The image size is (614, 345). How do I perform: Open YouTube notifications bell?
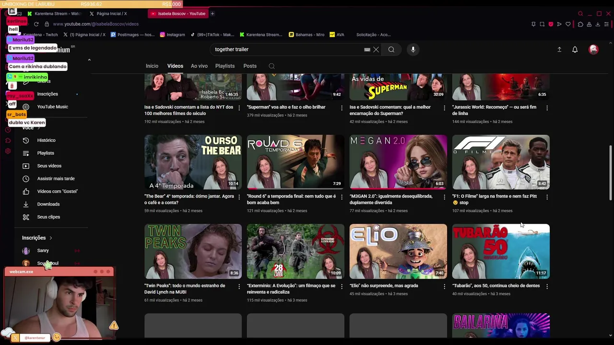coord(575,49)
